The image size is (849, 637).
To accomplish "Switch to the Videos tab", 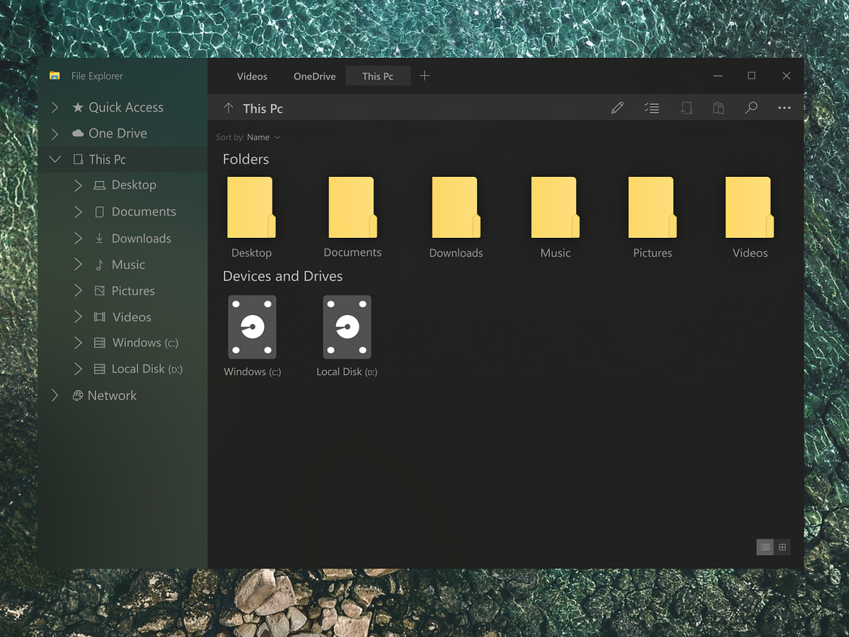I will [x=252, y=76].
